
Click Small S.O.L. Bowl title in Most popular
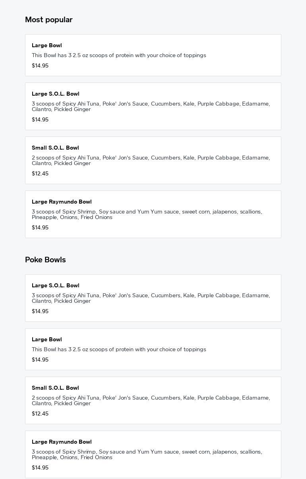[x=55, y=148]
